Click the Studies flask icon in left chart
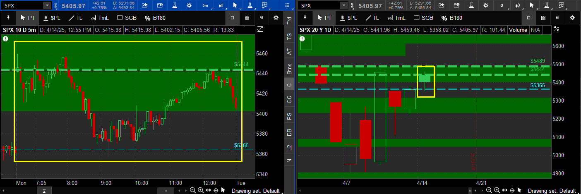Screen dimensions: 581x194 point(175,5)
